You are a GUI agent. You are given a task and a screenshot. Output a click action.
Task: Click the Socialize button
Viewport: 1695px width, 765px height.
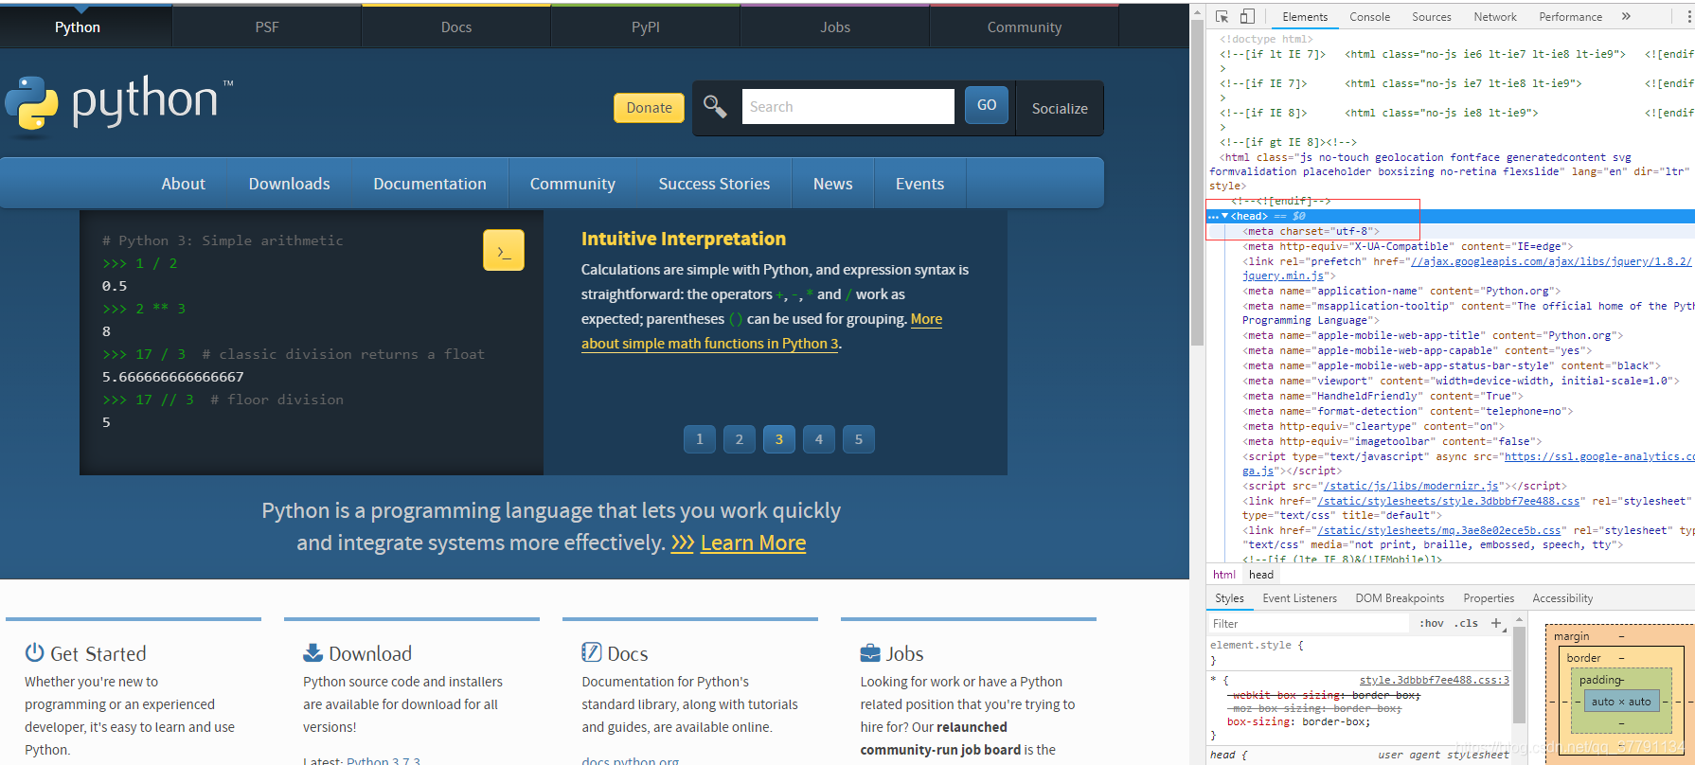1060,108
